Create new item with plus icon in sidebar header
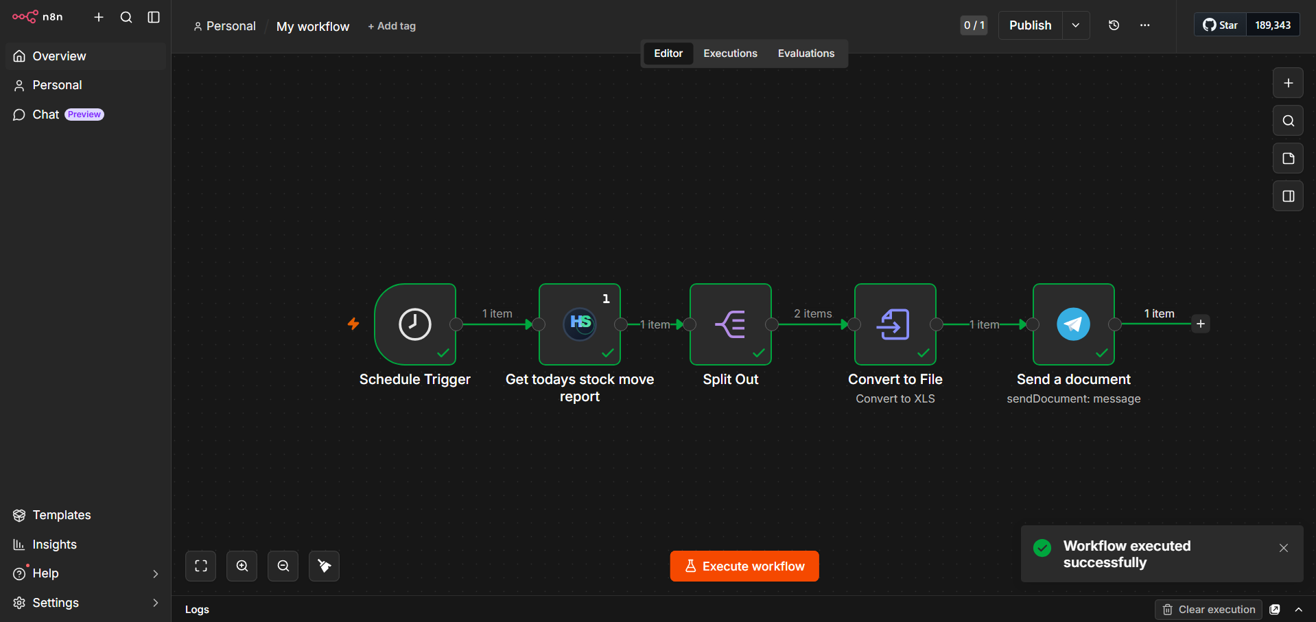The width and height of the screenshot is (1316, 622). tap(99, 17)
